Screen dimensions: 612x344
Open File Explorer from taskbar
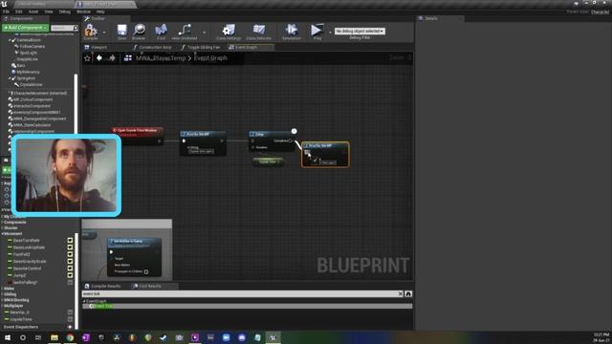[55, 337]
